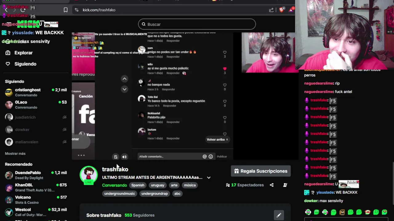This screenshot has height=221, width=394.
Task: Open DuendePablo recommended channel
Action: click(36, 175)
